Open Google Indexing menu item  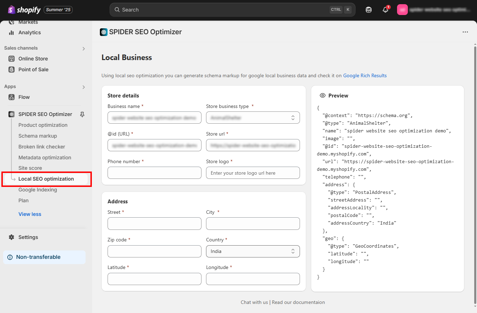click(x=37, y=190)
